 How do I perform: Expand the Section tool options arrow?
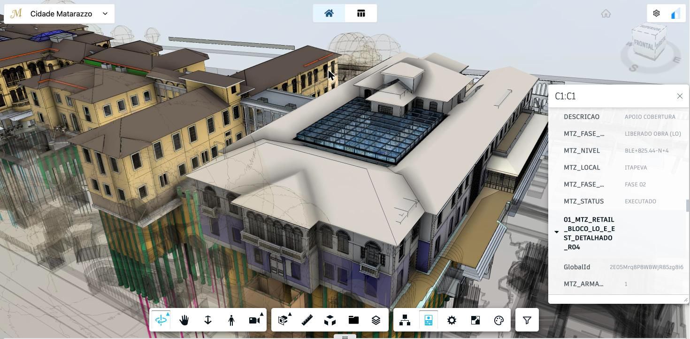pyautogui.click(x=290, y=314)
